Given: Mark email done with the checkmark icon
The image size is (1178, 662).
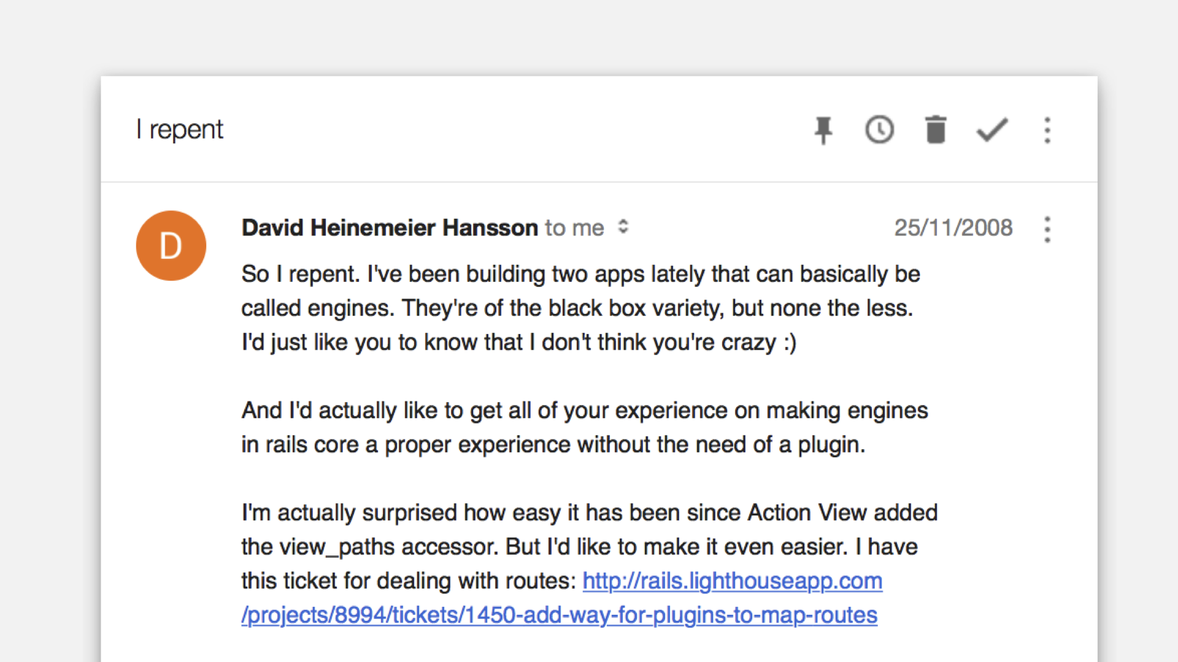Looking at the screenshot, I should (992, 130).
